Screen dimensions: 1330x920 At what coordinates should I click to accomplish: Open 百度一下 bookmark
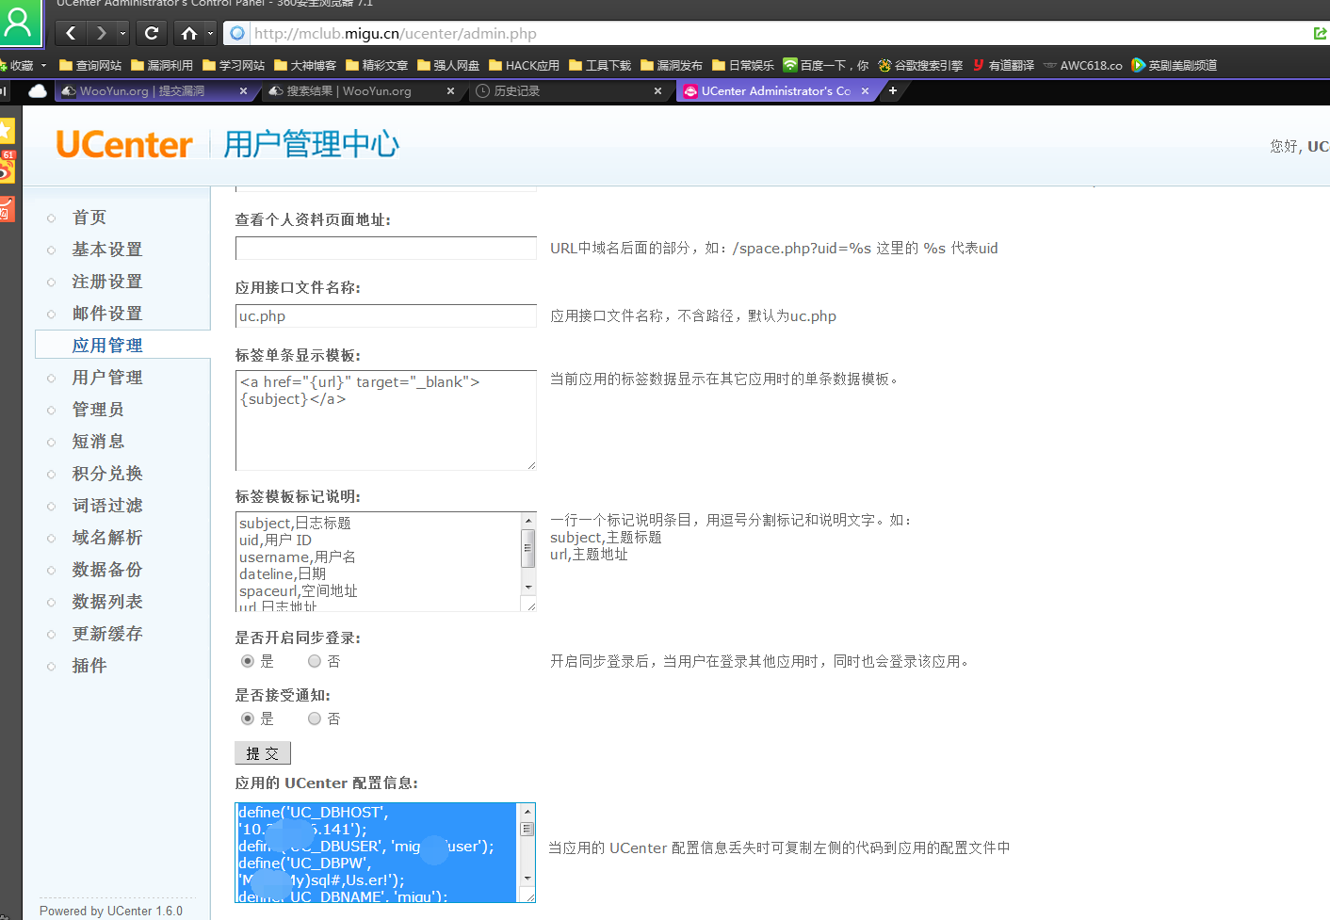(x=826, y=65)
